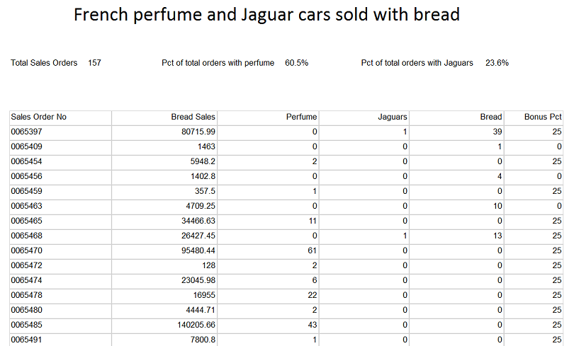
Task: Click the perfume percentage value 60.5%
Action: [296, 63]
